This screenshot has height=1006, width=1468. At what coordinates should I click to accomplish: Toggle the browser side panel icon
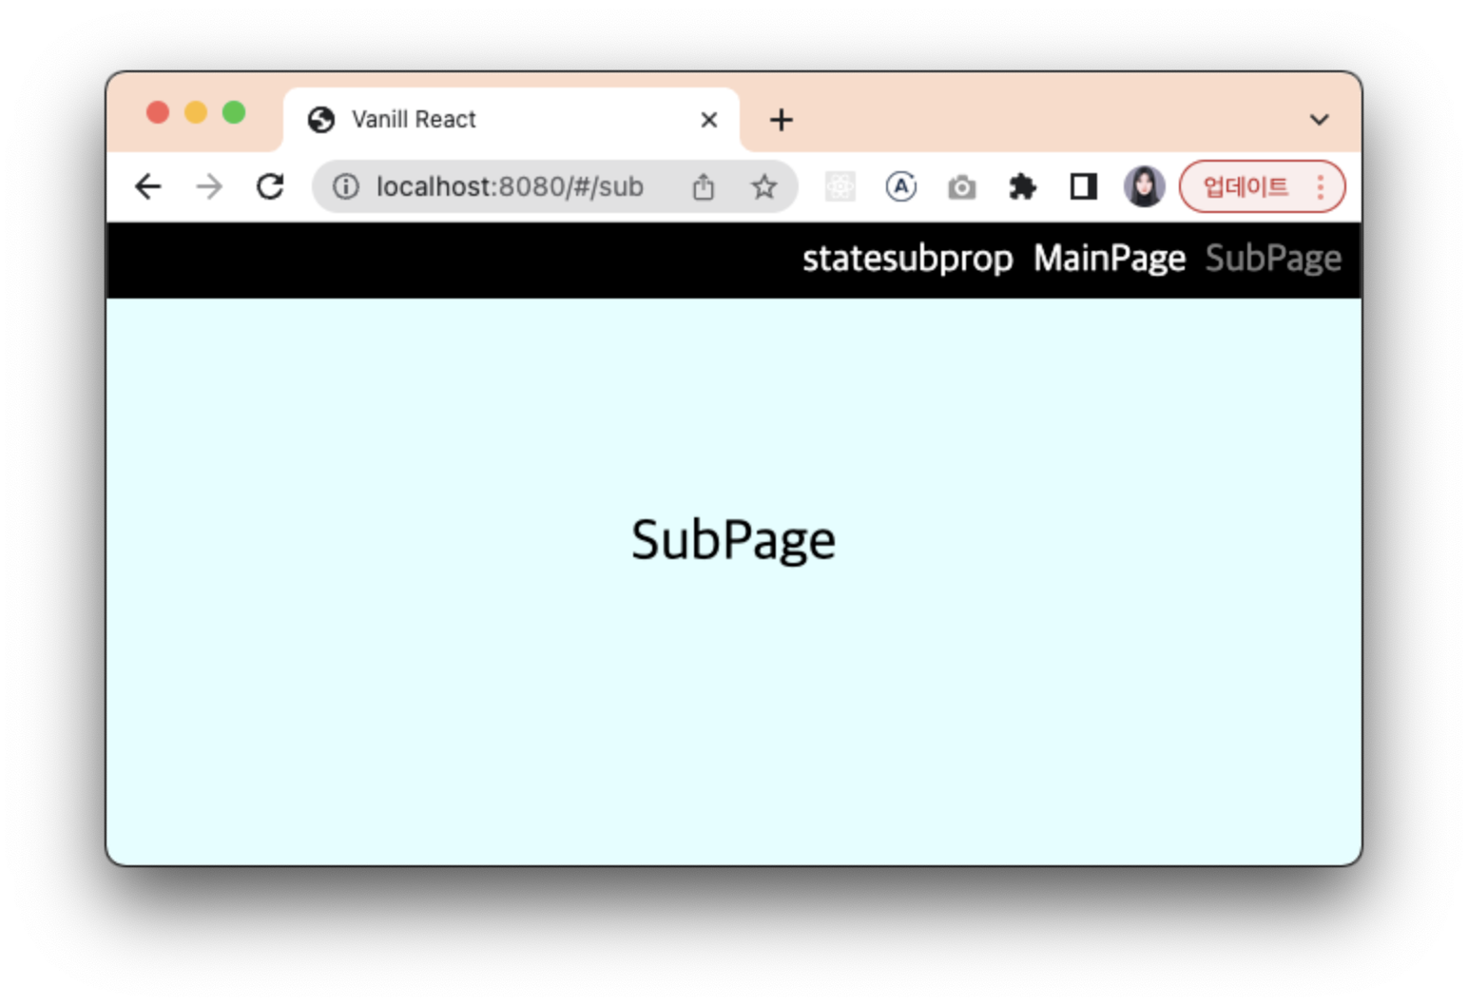tap(1083, 186)
